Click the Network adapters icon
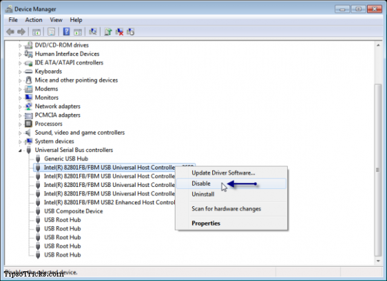Viewport: 387px width, 281px height. tap(28, 106)
